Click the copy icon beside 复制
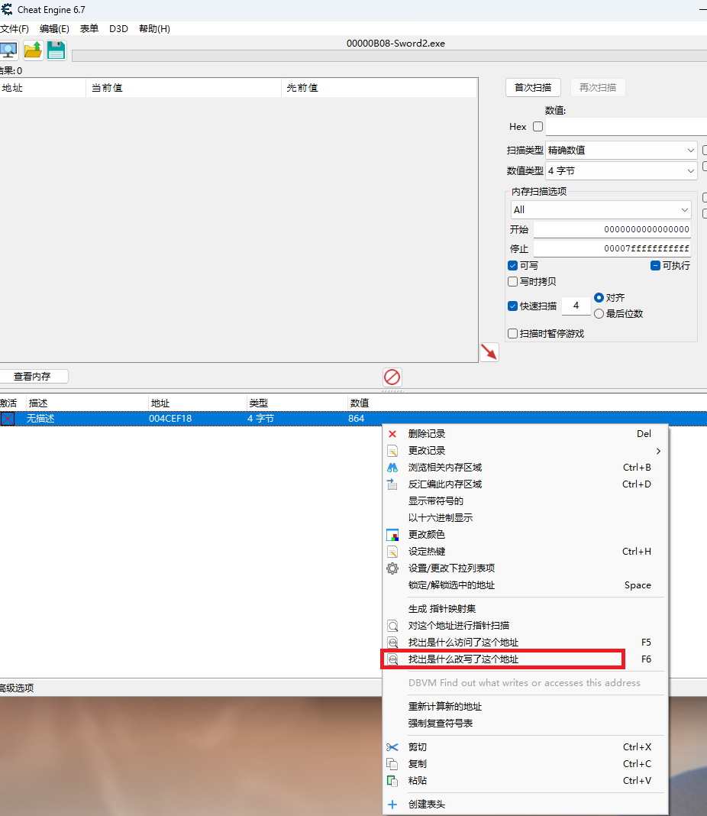This screenshot has height=816, width=707. click(x=392, y=764)
